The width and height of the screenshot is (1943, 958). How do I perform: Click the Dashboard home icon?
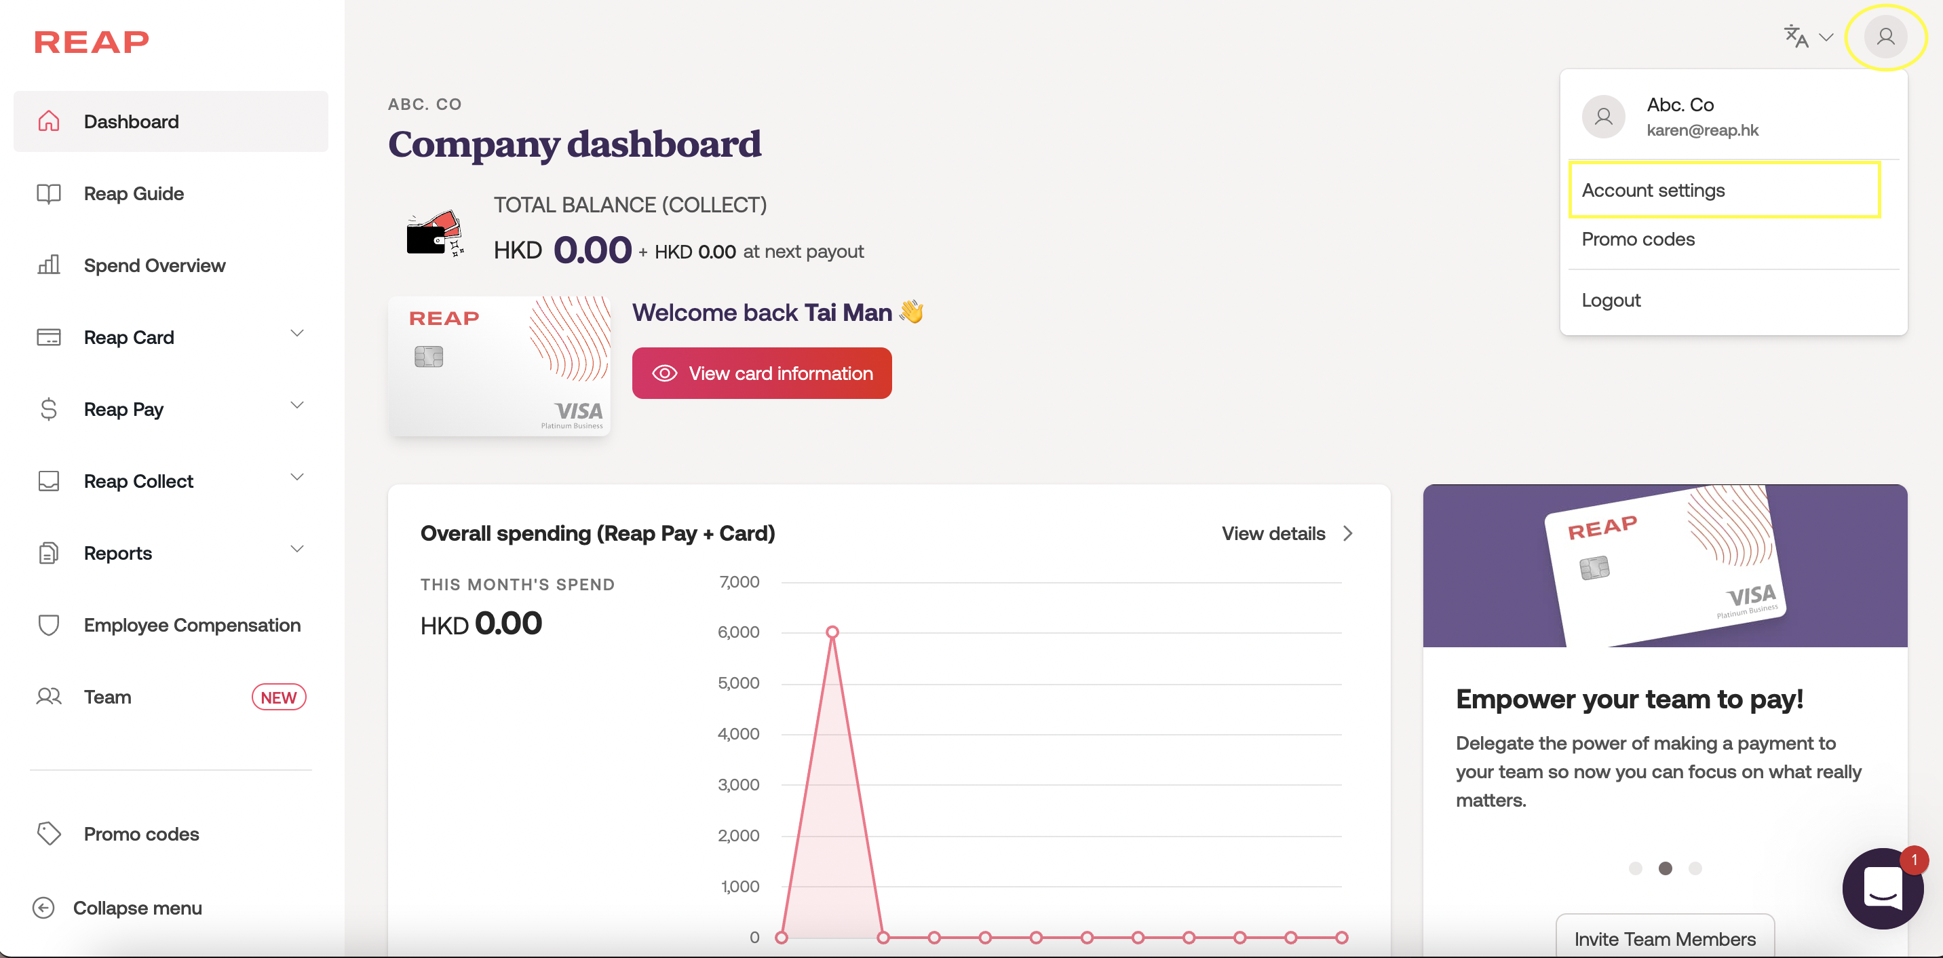pyautogui.click(x=49, y=121)
